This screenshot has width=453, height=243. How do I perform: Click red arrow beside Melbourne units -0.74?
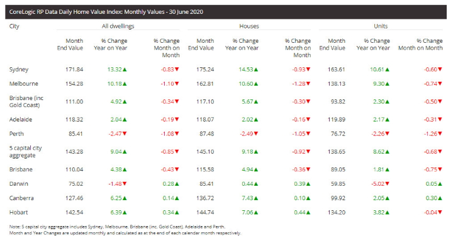point(440,84)
